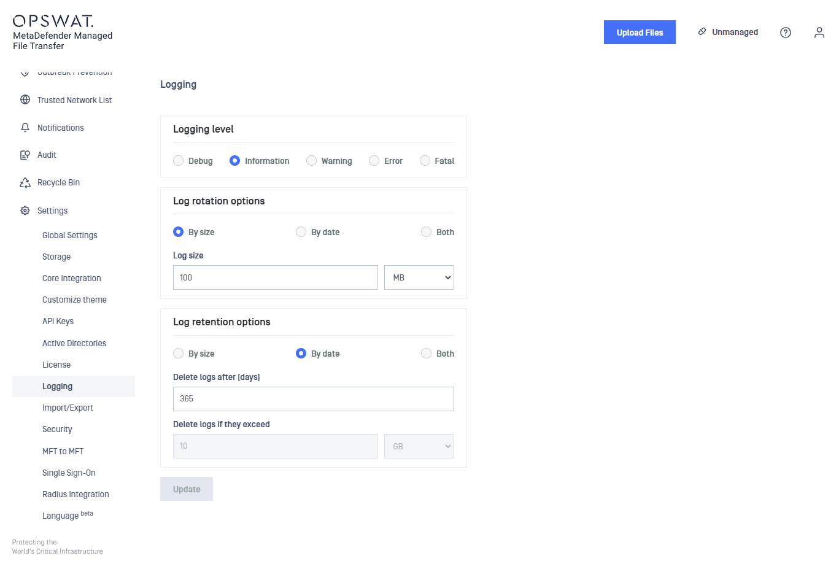Open Storage settings page
839x569 pixels.
tap(56, 257)
